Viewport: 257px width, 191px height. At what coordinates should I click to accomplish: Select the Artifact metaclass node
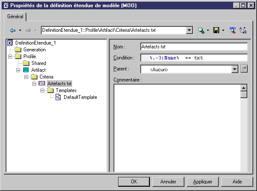(38, 70)
